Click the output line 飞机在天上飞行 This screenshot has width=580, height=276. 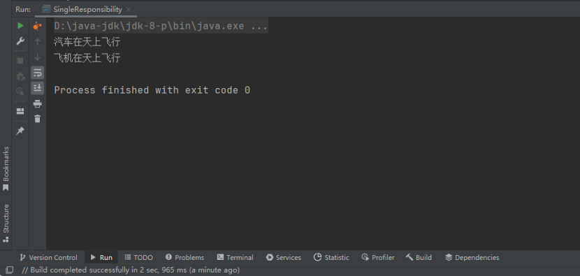coord(87,58)
